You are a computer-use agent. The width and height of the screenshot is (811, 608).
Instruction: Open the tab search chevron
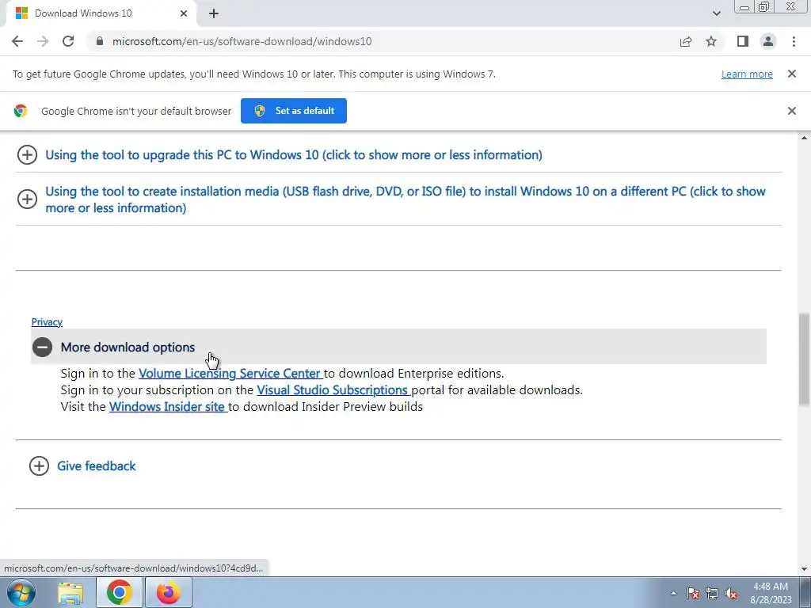click(x=716, y=13)
